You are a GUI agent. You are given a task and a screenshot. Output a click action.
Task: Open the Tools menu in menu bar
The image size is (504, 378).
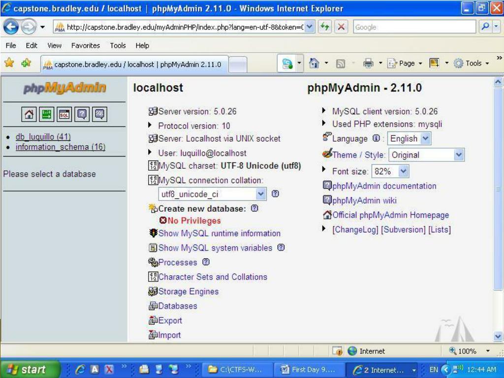[118, 45]
